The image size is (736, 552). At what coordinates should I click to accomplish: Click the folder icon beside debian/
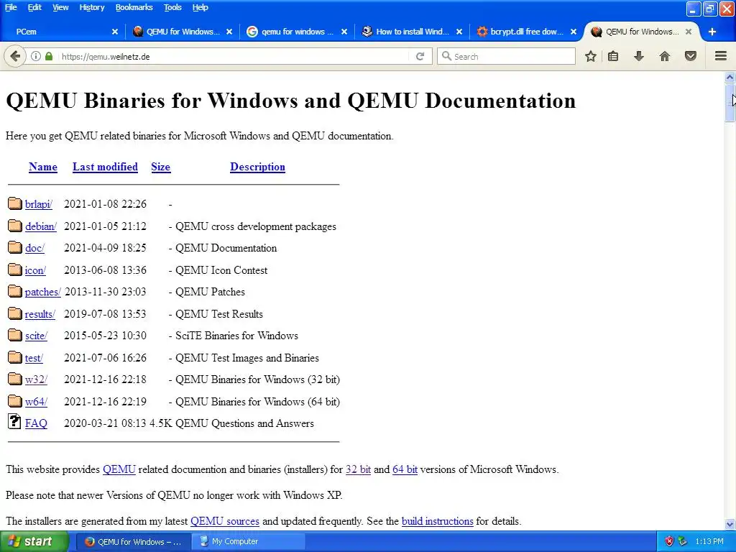tap(15, 226)
